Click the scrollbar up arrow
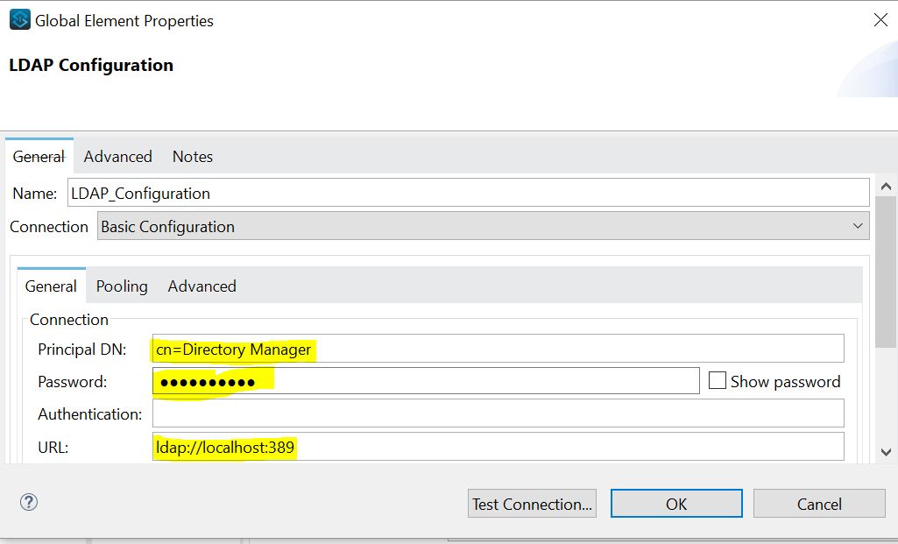This screenshot has width=898, height=544. point(886,185)
